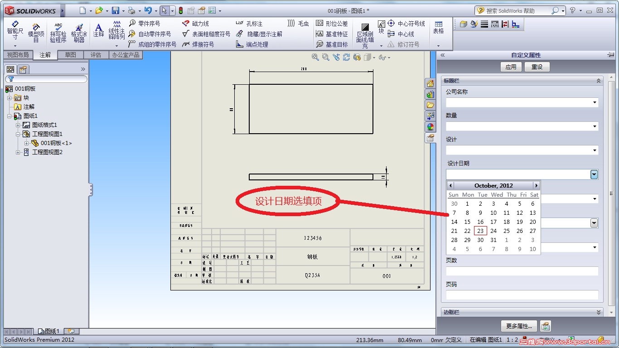Open the 公司名称 dropdown
This screenshot has width=619, height=348.
(595, 103)
